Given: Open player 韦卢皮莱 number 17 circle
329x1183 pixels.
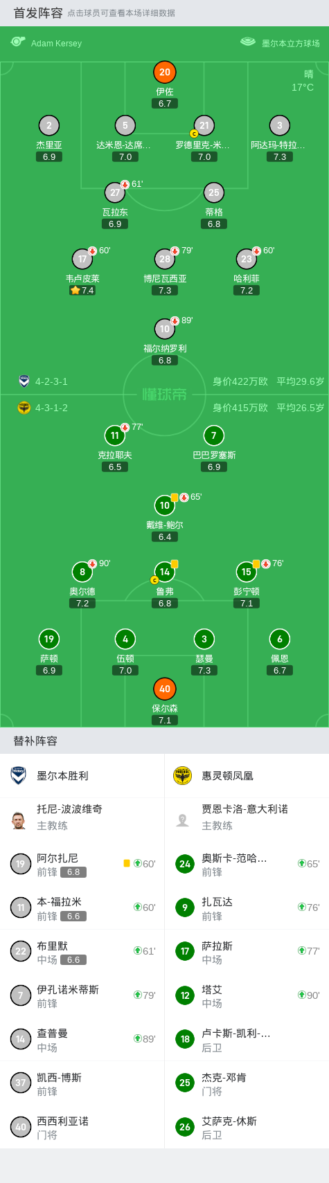Looking at the screenshot, I should point(82,259).
